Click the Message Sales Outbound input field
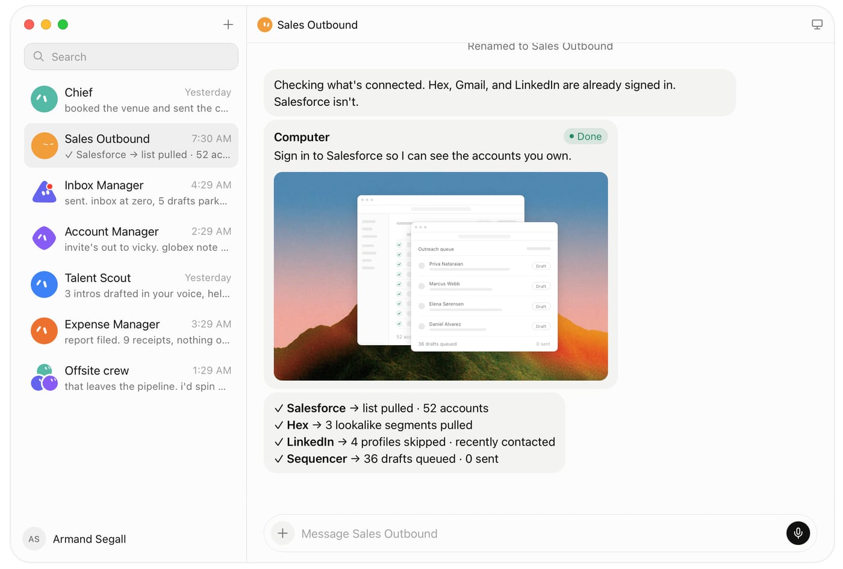Viewport: 843px width, 569px height. pos(540,534)
